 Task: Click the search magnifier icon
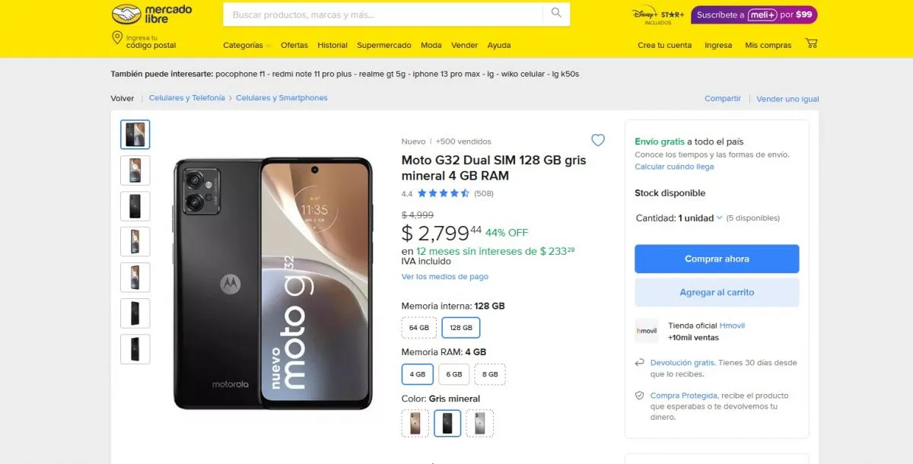click(x=556, y=14)
